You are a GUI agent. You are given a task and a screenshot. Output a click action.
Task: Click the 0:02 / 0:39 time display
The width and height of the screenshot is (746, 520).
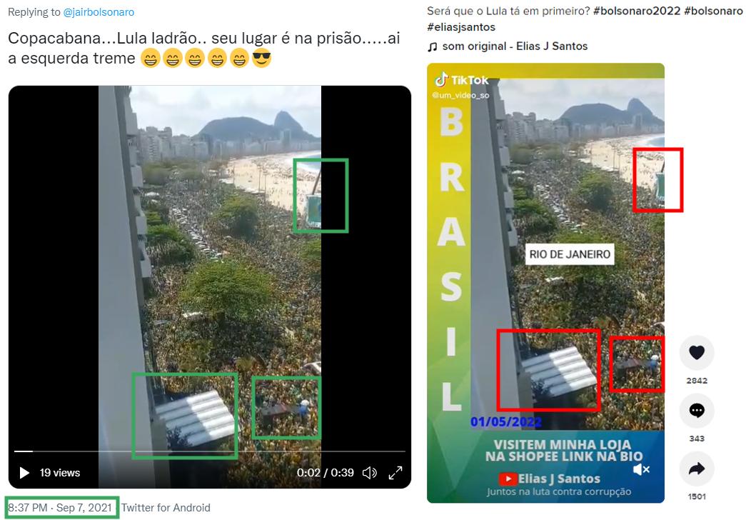(326, 473)
